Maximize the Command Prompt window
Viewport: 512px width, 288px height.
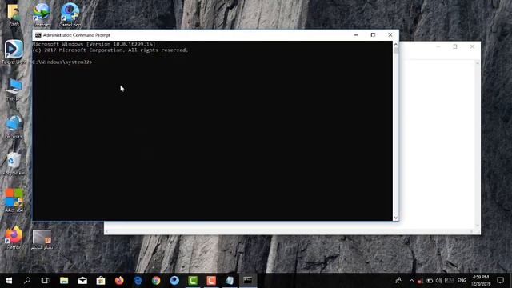point(374,35)
